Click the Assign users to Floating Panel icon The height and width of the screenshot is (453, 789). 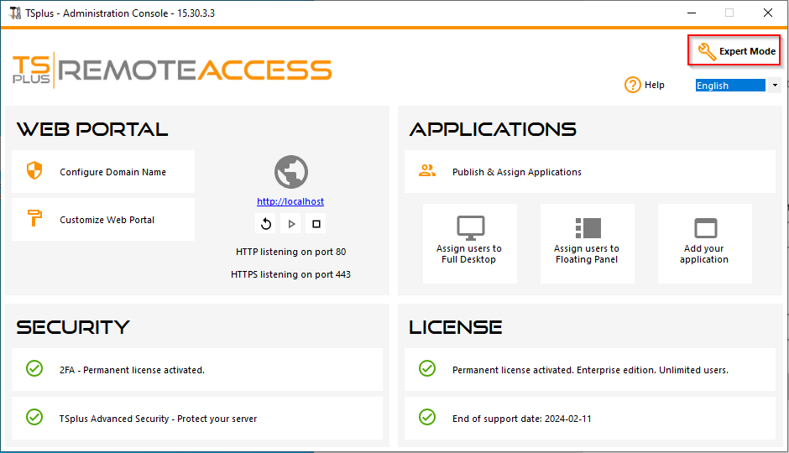pos(587,227)
